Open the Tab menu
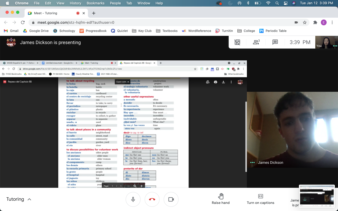The image size is (338, 211). coord(129,3)
